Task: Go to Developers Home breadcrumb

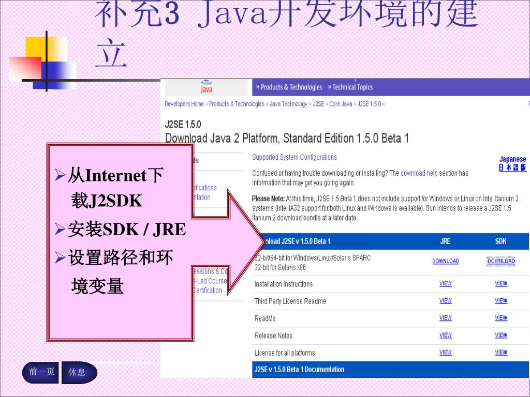Action: pyautogui.click(x=184, y=104)
